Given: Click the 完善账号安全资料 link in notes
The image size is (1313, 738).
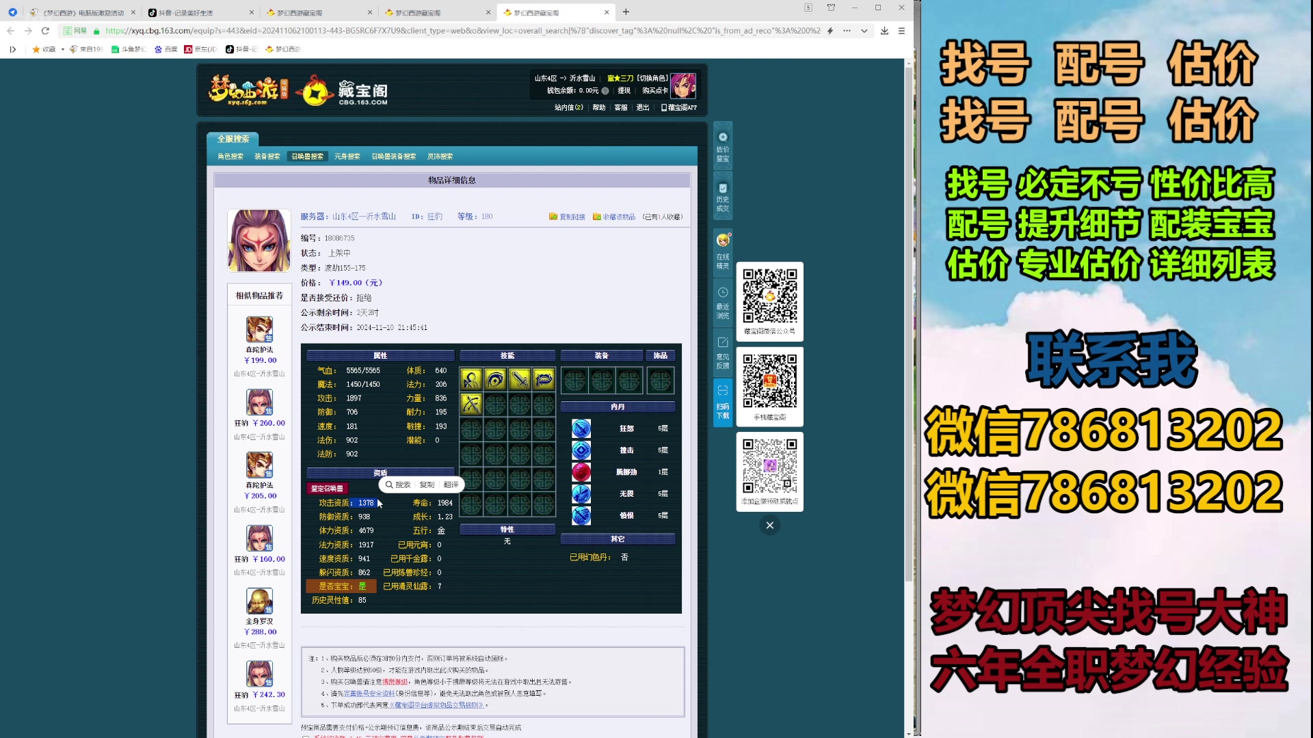Looking at the screenshot, I should [x=369, y=693].
